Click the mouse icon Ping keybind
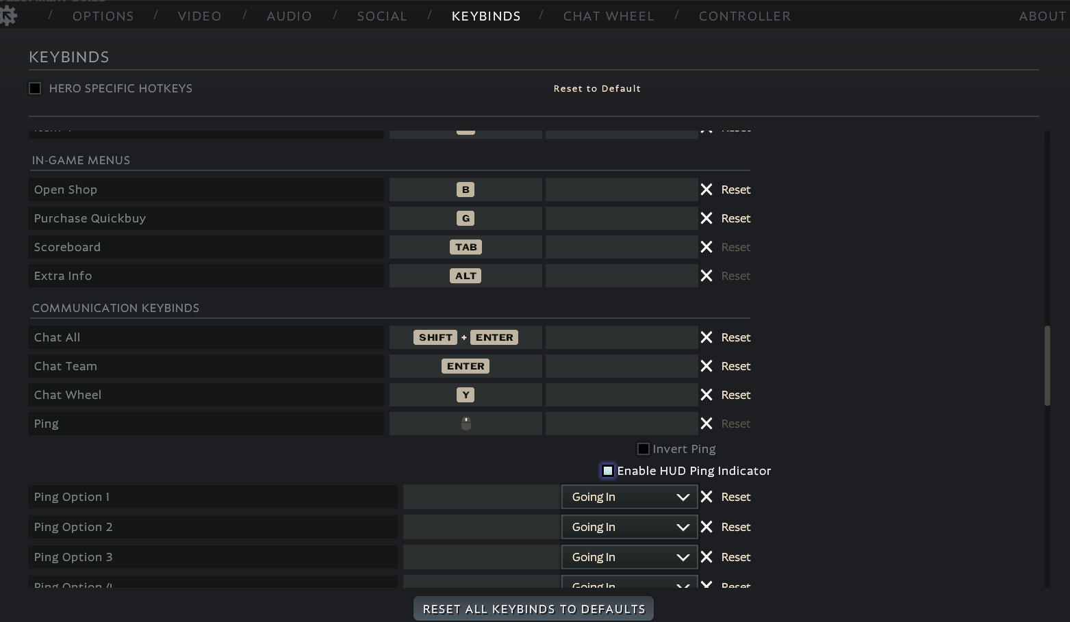This screenshot has height=622, width=1070. (x=466, y=424)
